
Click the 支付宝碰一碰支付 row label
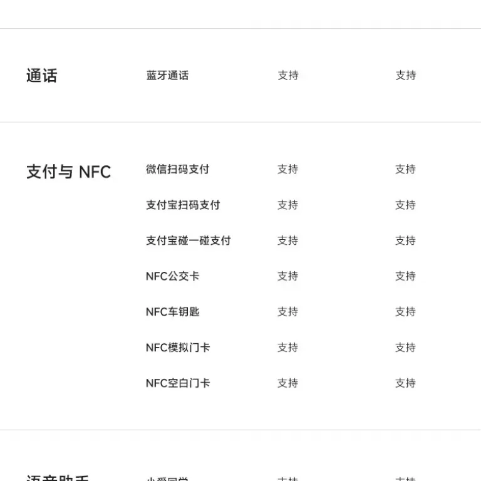coord(188,240)
